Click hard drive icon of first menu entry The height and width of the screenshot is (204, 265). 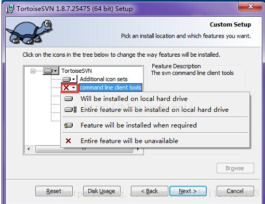pos(69,99)
